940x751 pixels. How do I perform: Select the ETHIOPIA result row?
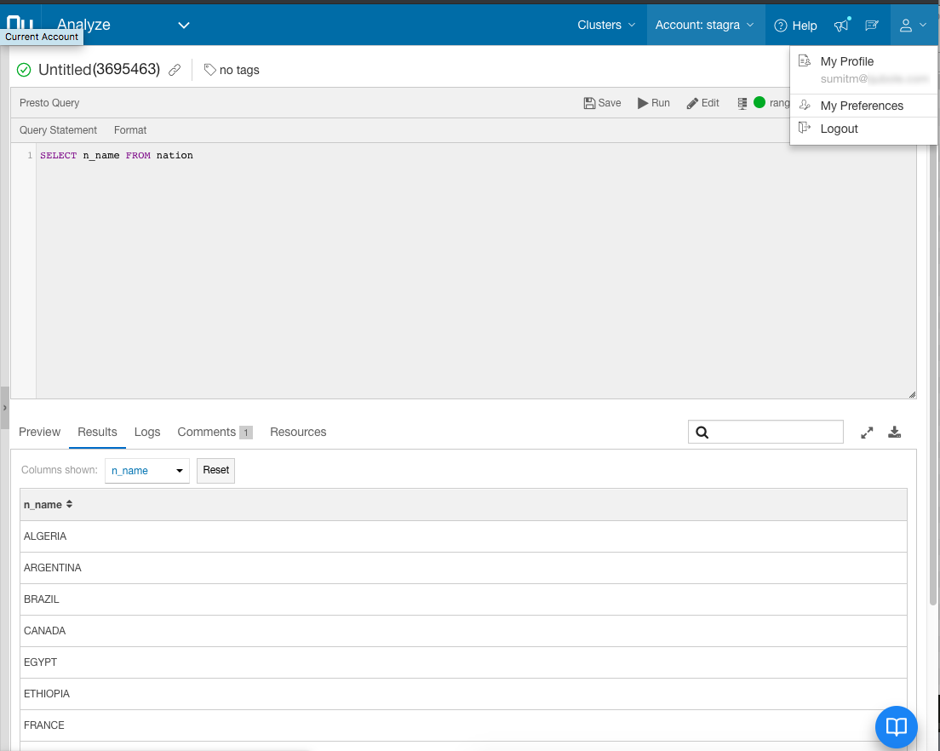pos(463,694)
